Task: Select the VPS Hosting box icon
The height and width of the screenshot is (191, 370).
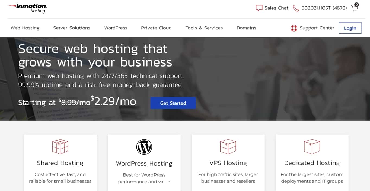Action: pyautogui.click(x=228, y=147)
